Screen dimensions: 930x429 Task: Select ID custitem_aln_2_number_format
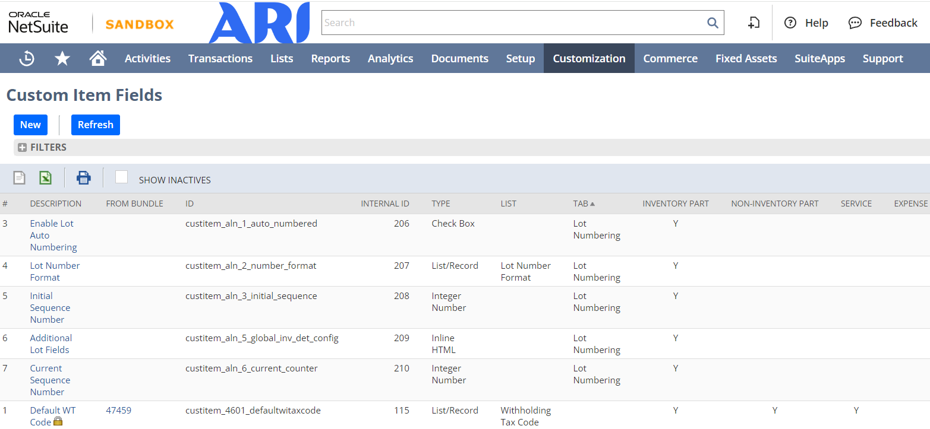[251, 266]
